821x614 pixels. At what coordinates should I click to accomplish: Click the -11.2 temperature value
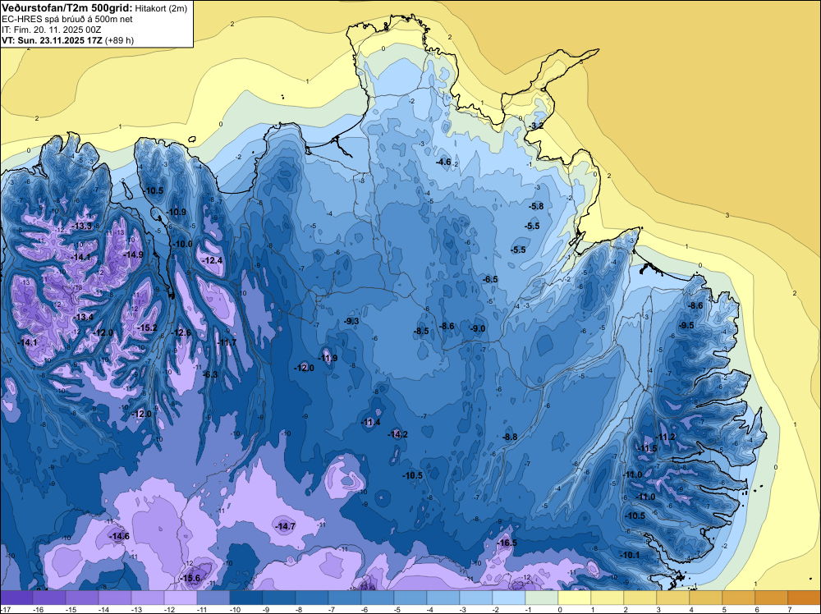666,437
